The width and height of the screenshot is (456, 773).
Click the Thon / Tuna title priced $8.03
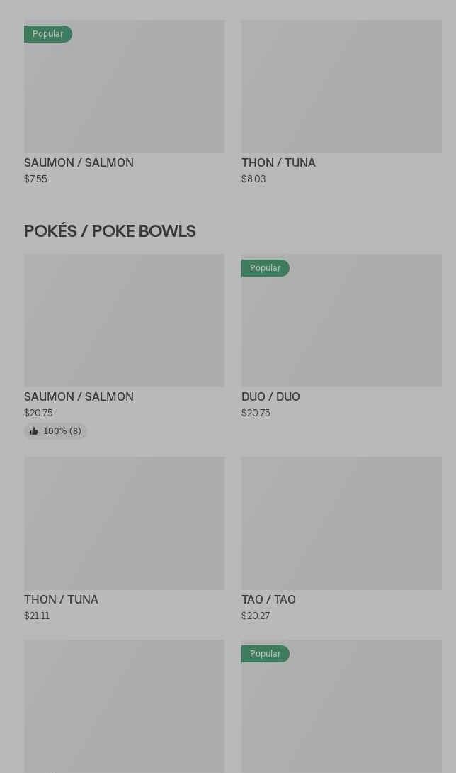click(x=278, y=162)
